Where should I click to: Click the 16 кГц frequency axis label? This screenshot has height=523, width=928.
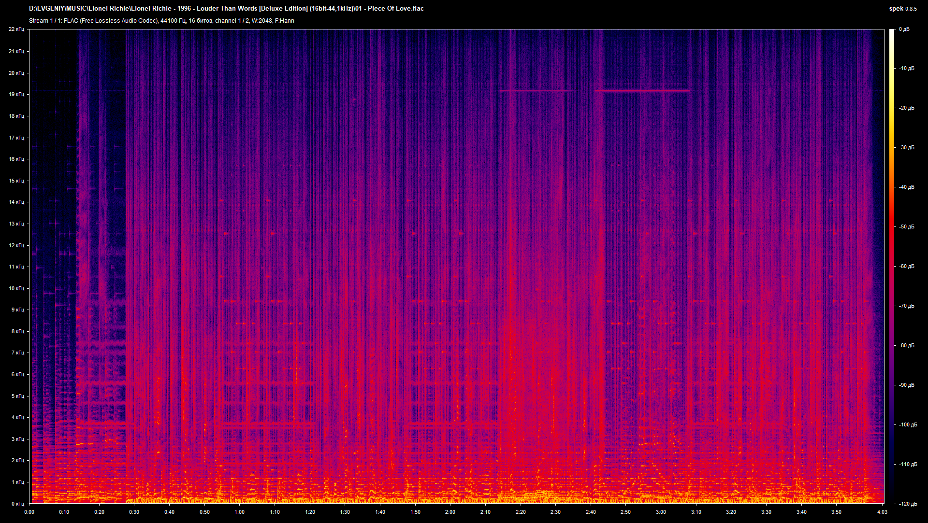coord(16,159)
